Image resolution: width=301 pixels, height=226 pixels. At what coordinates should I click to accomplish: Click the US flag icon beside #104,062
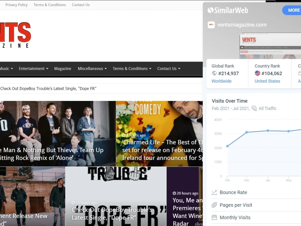pyautogui.click(x=257, y=73)
